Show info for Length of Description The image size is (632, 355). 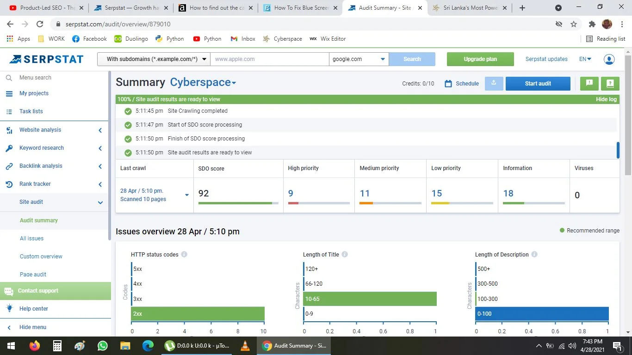[x=534, y=255]
